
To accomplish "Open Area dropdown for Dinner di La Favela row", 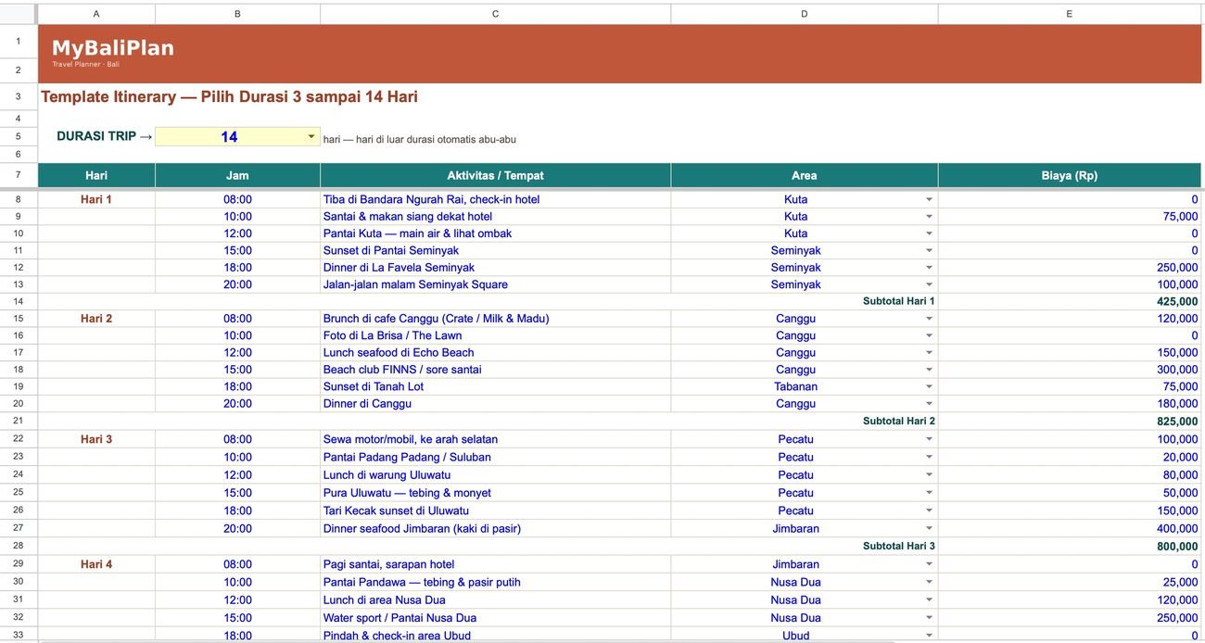I will click(x=929, y=267).
